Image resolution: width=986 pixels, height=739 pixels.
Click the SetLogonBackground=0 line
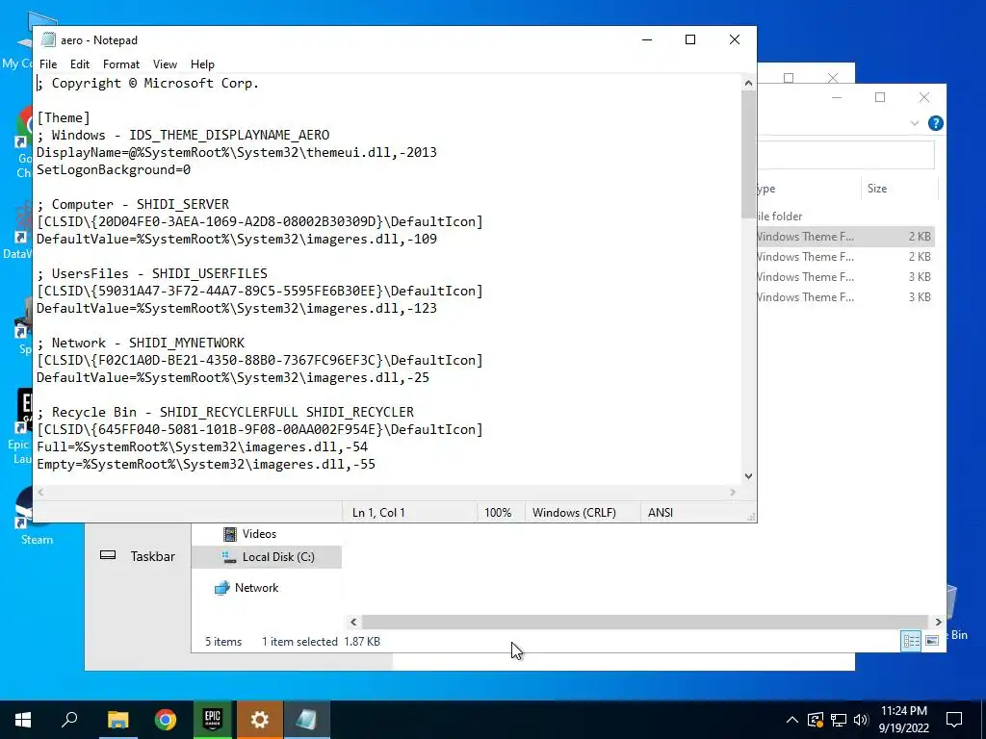point(114,169)
